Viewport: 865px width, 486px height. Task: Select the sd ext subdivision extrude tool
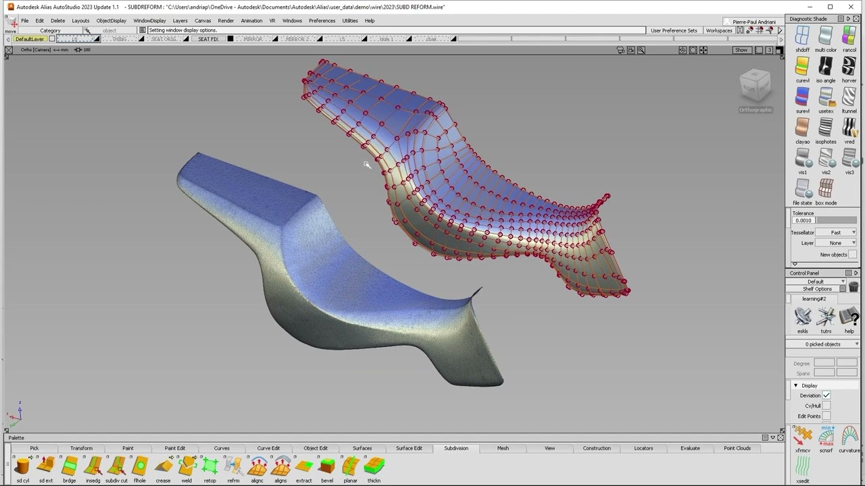point(46,466)
